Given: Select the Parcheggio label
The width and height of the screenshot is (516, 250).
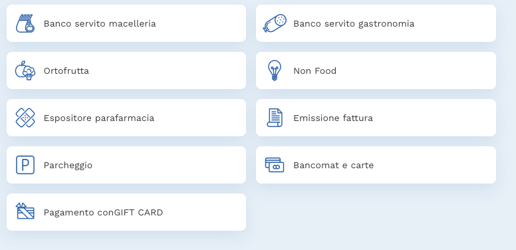Looking at the screenshot, I should coord(68,166).
